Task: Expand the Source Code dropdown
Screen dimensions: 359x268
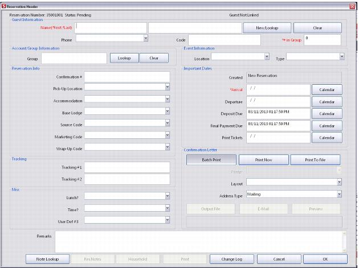Action: point(168,123)
